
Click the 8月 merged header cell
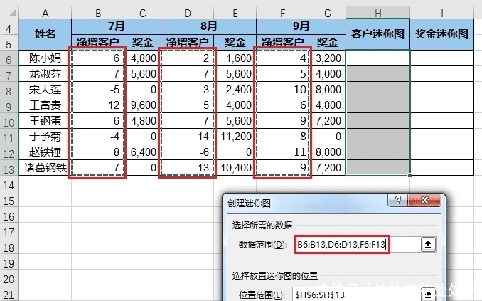pyautogui.click(x=209, y=26)
